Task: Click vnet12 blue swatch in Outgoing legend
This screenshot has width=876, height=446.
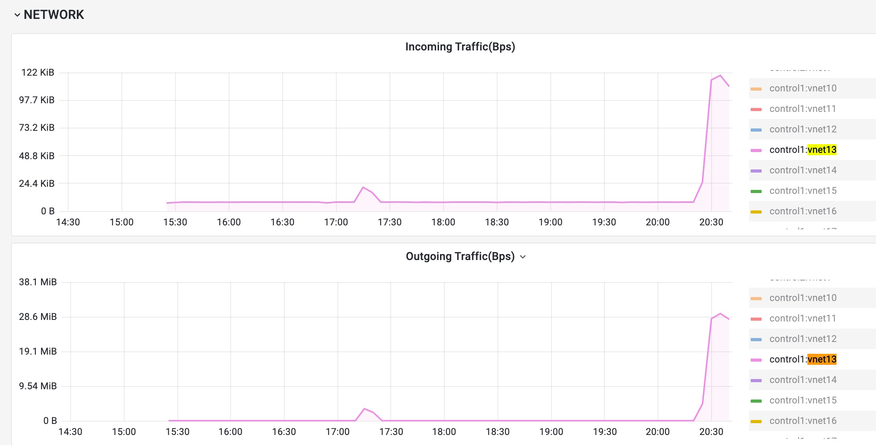Action: coord(756,339)
